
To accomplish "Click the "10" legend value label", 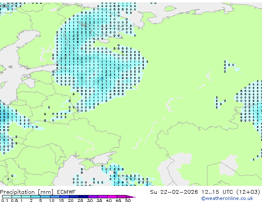I will tap(52, 200).
